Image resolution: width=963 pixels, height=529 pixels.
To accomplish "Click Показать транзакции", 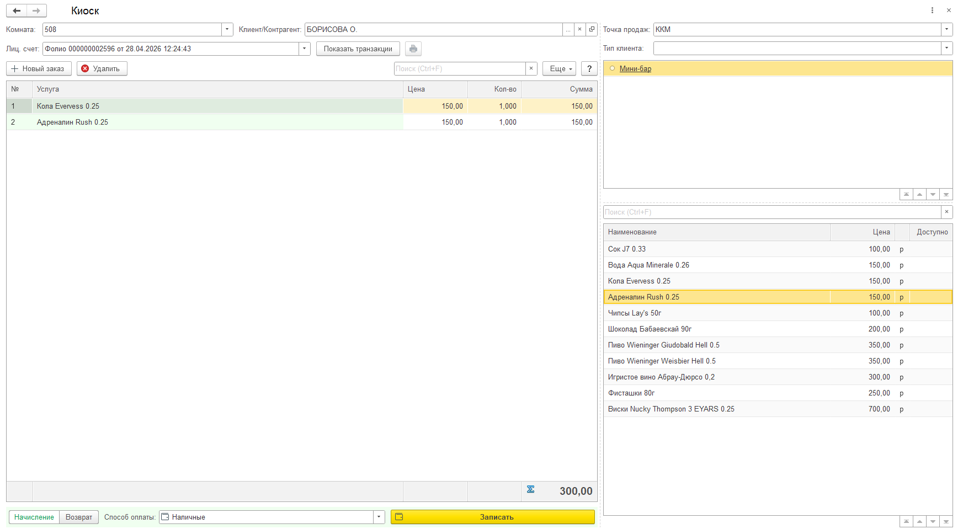I will coord(358,49).
